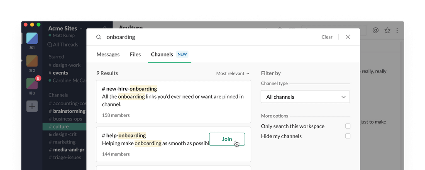Click the Starred section header
Viewport: 425px width, 170px height.
(56, 57)
